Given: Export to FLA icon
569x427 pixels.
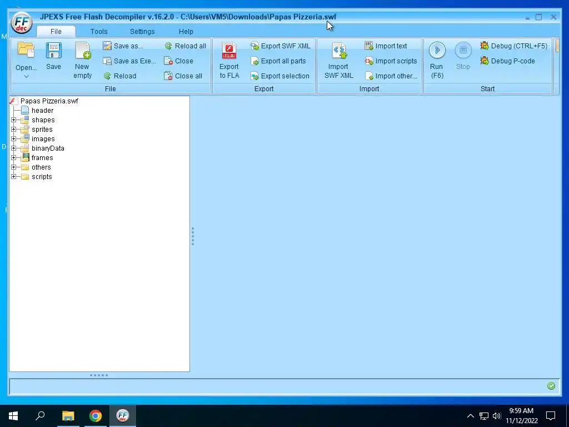Looking at the screenshot, I should pyautogui.click(x=229, y=51).
